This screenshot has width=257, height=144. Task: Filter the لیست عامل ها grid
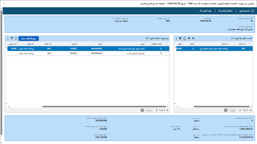(180, 38)
